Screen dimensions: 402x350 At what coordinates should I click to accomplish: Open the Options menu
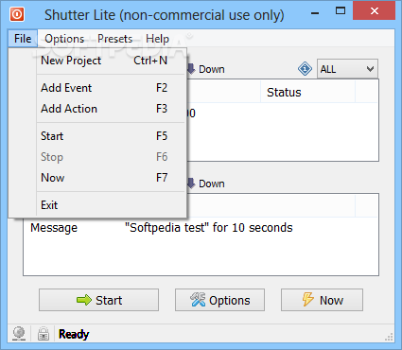pos(64,39)
